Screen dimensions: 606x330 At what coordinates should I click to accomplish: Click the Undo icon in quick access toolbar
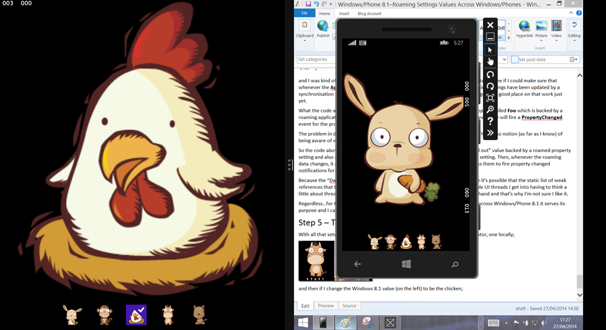click(316, 4)
